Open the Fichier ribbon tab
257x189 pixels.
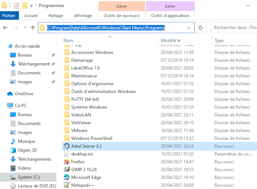9,16
